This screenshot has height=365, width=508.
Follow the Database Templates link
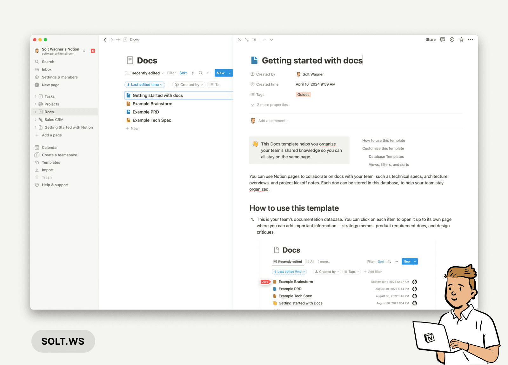(x=386, y=157)
